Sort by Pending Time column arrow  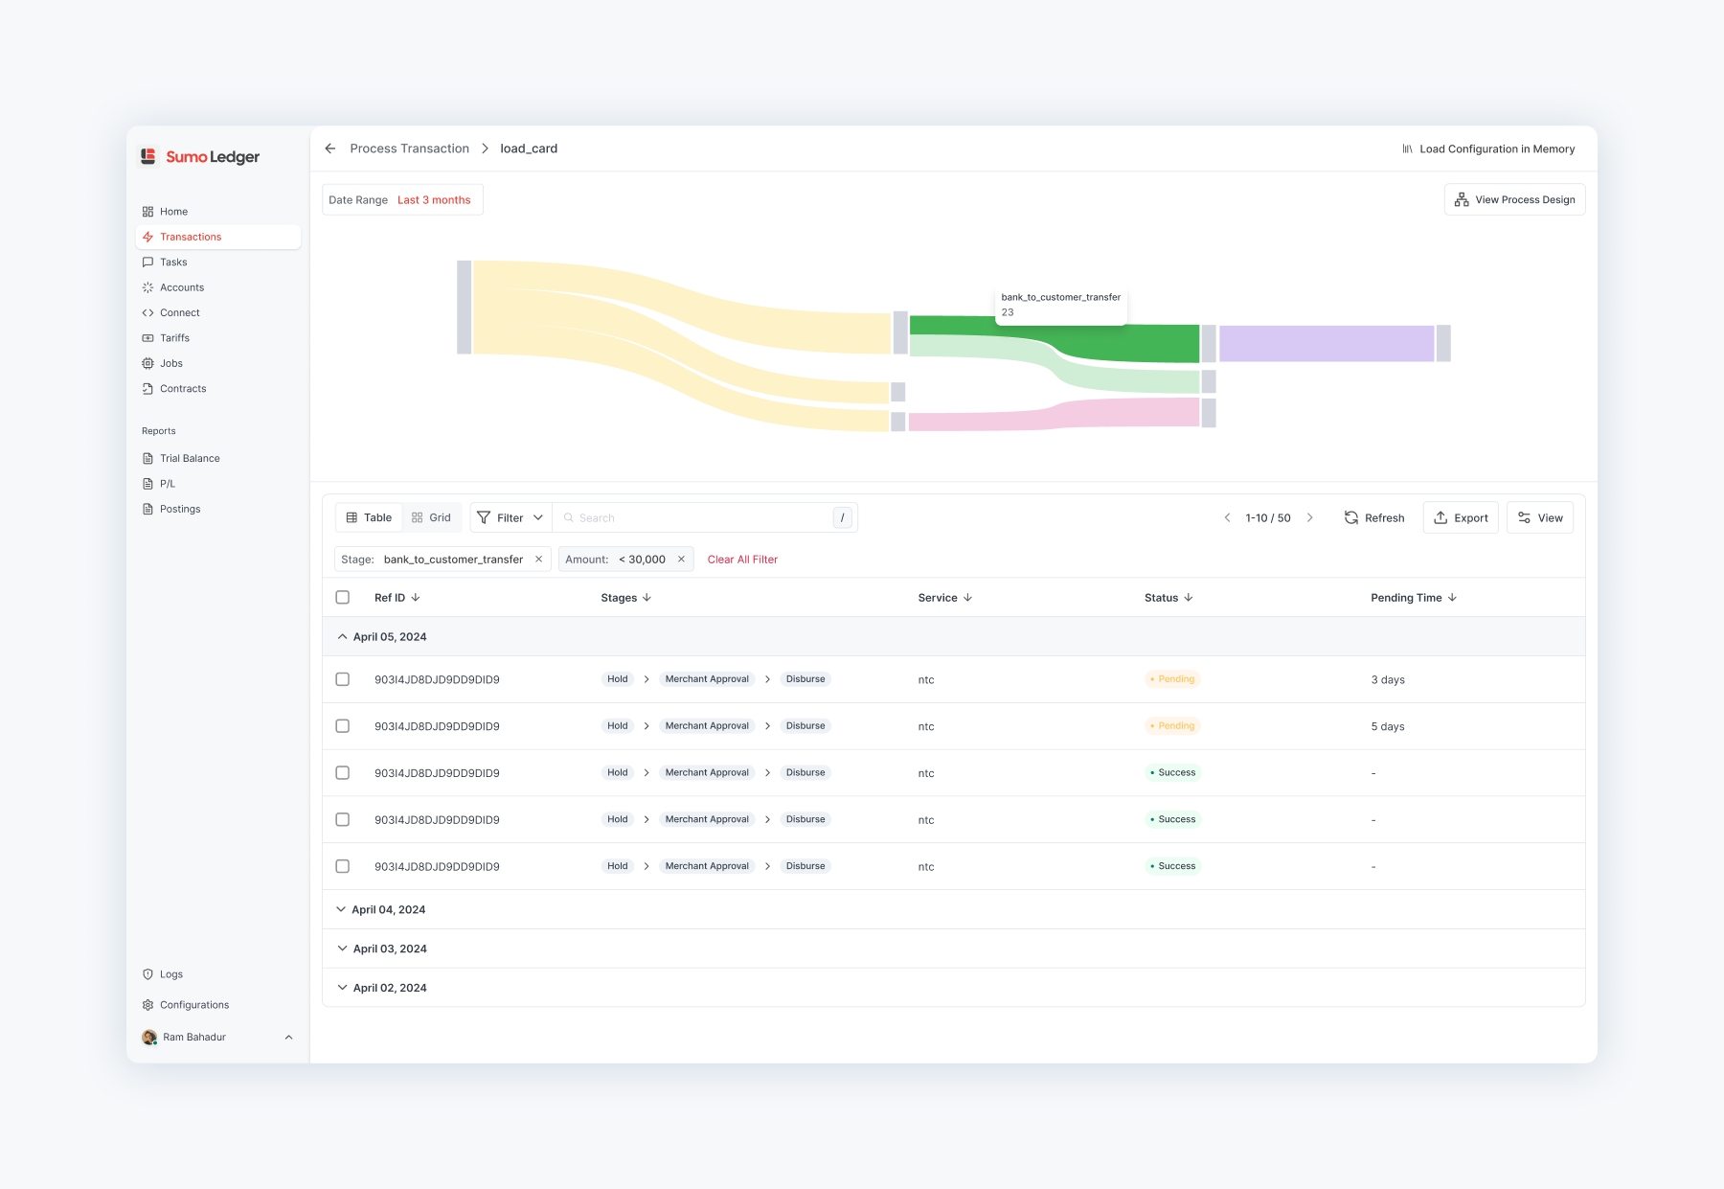(1453, 598)
